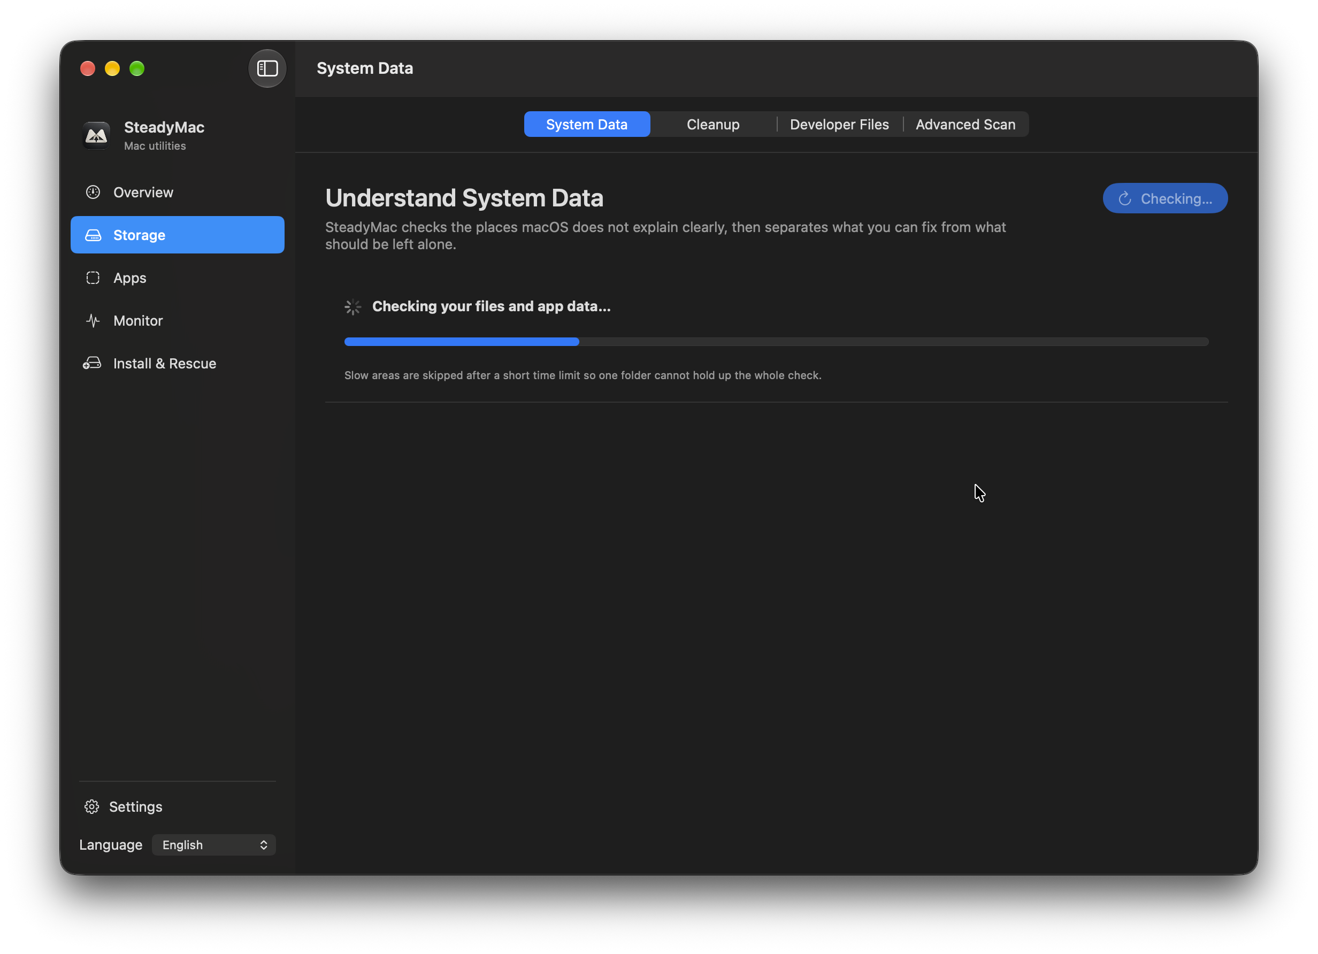
Task: Maximize the window with the green button
Action: 137,68
